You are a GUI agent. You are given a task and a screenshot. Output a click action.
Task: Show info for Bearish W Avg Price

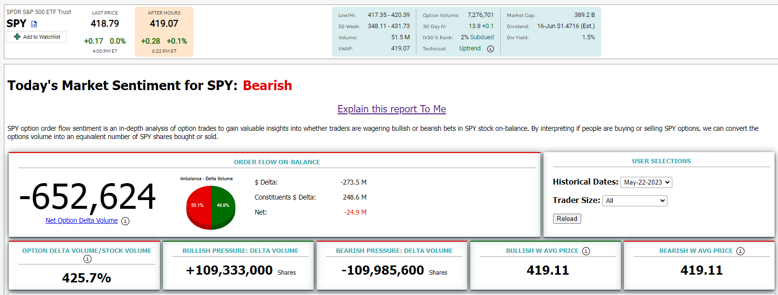[740, 251]
